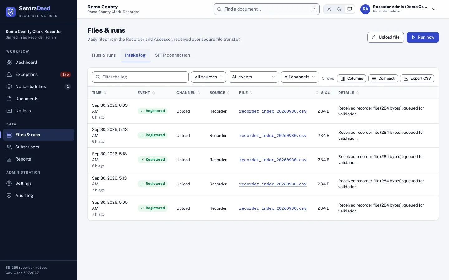Click the Run now button
Image resolution: width=449 pixels, height=280 pixels.
coord(423,37)
